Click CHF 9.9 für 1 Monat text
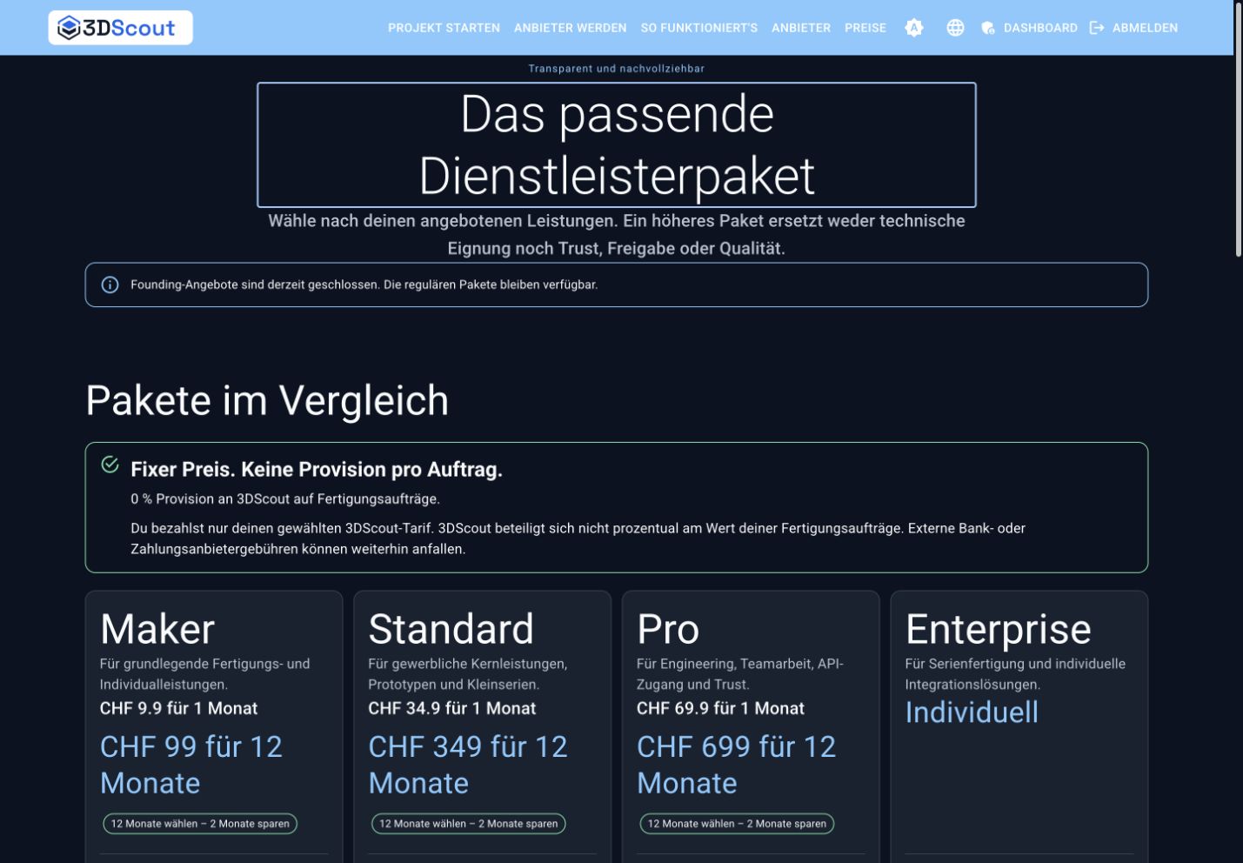The width and height of the screenshot is (1243, 863). click(x=178, y=708)
